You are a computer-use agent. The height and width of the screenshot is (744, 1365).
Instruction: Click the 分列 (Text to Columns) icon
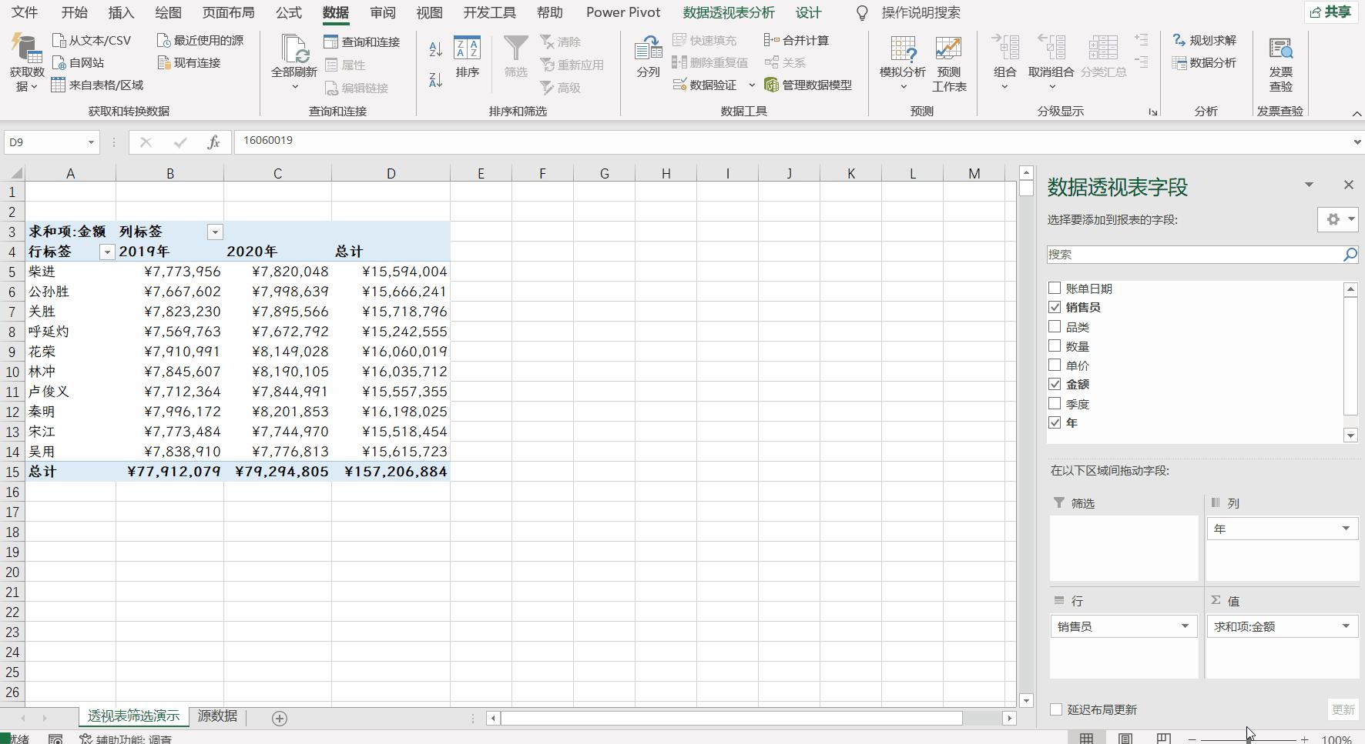point(648,49)
